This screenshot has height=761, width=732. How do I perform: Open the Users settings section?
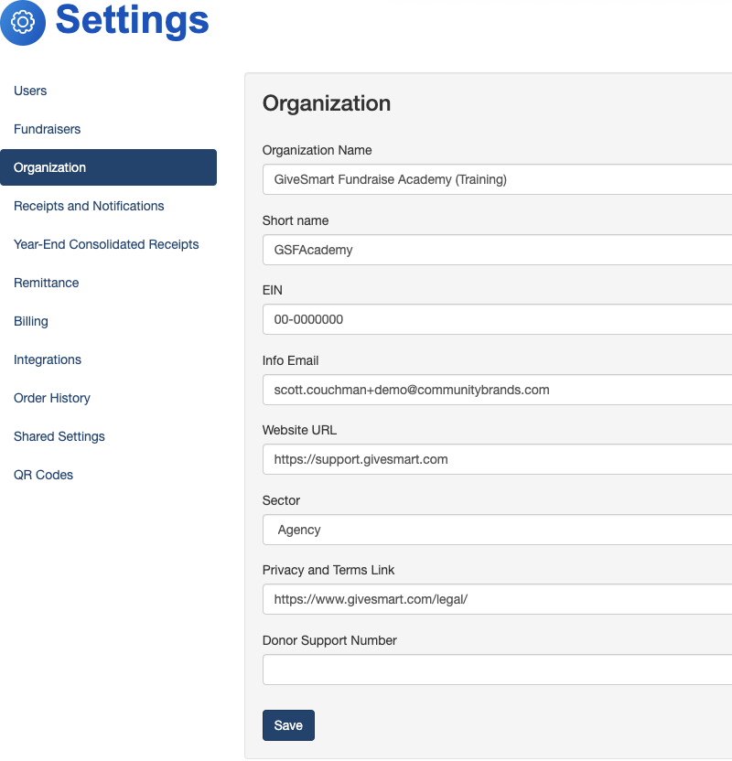[x=30, y=91]
